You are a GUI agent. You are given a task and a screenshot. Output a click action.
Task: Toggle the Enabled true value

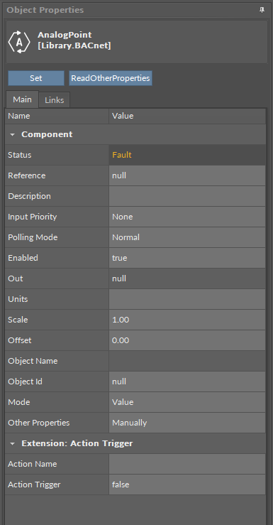pos(187,258)
